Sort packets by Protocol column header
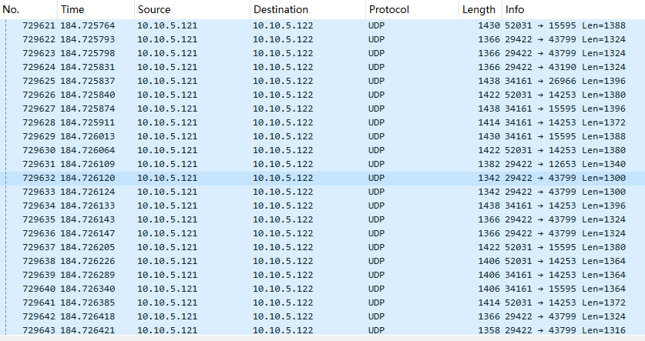645x341 pixels. click(389, 10)
